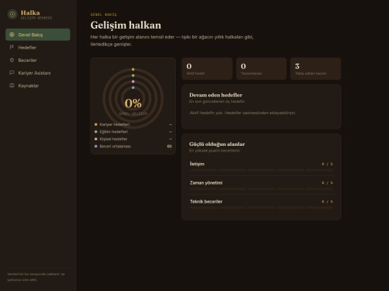This screenshot has width=389, height=291.
Task: Navigate to Kaynaklar
Action: [37, 86]
